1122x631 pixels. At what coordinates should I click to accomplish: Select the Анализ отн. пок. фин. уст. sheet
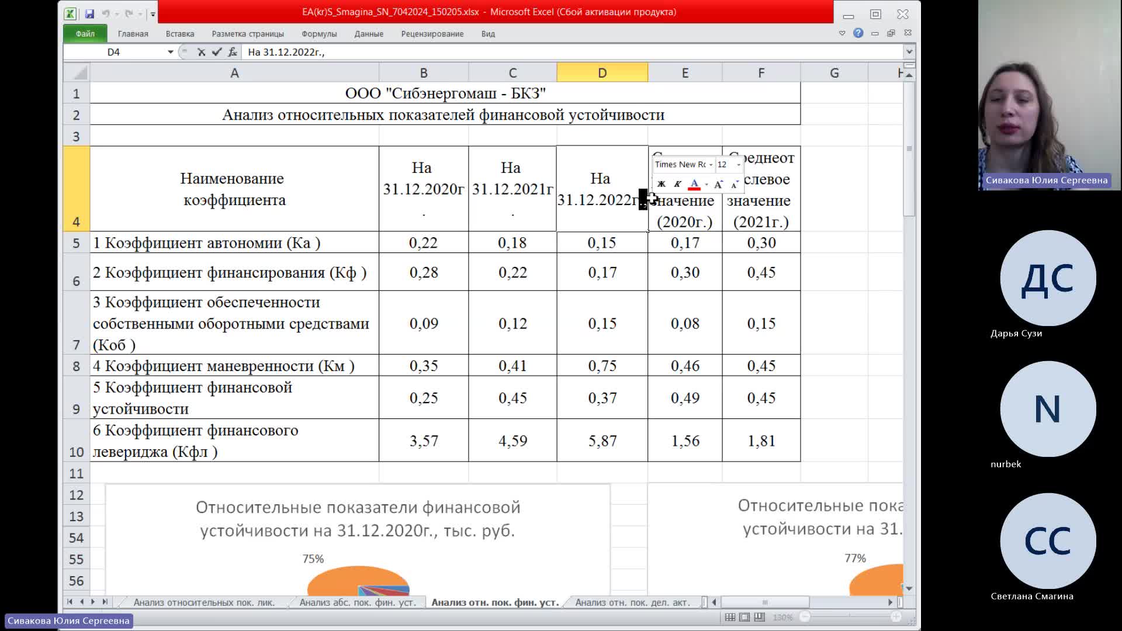pyautogui.click(x=495, y=602)
